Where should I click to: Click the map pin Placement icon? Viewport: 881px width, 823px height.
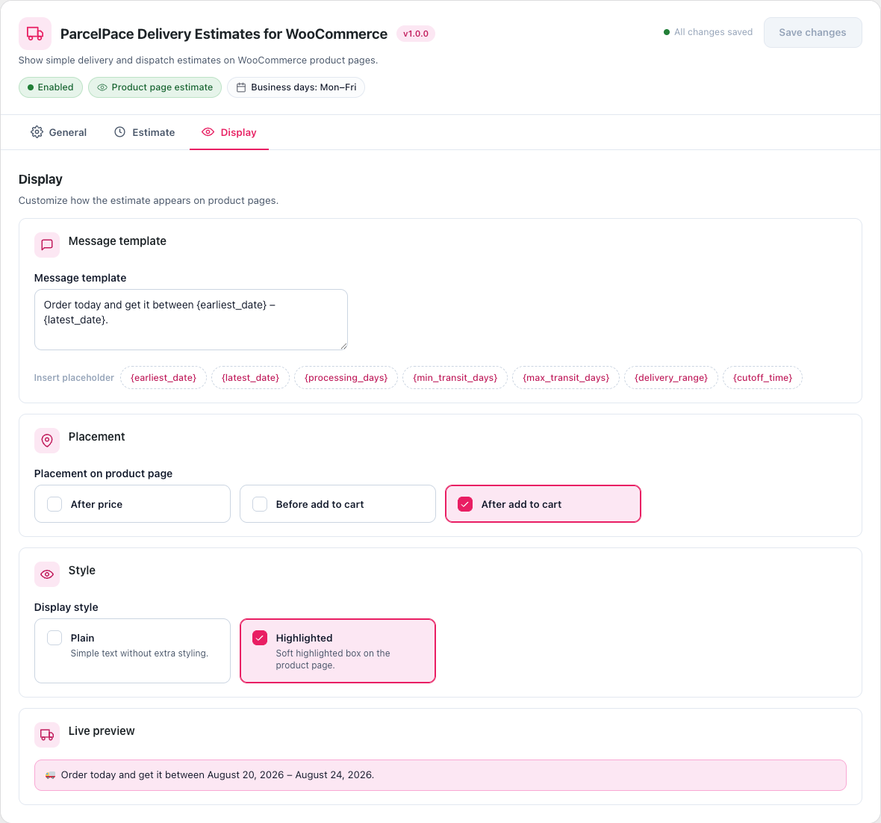pyautogui.click(x=47, y=441)
